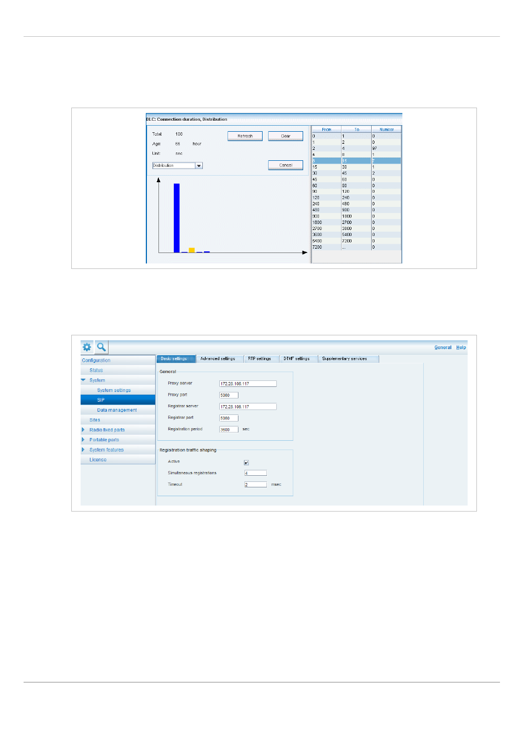Select table row with Number 97

(356, 148)
